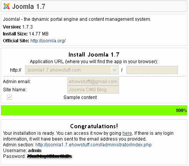
Task: Click the Joomla portal engine description line
Action: pos(77,19)
